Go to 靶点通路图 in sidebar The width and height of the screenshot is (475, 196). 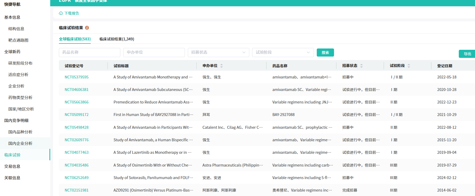pos(18,40)
